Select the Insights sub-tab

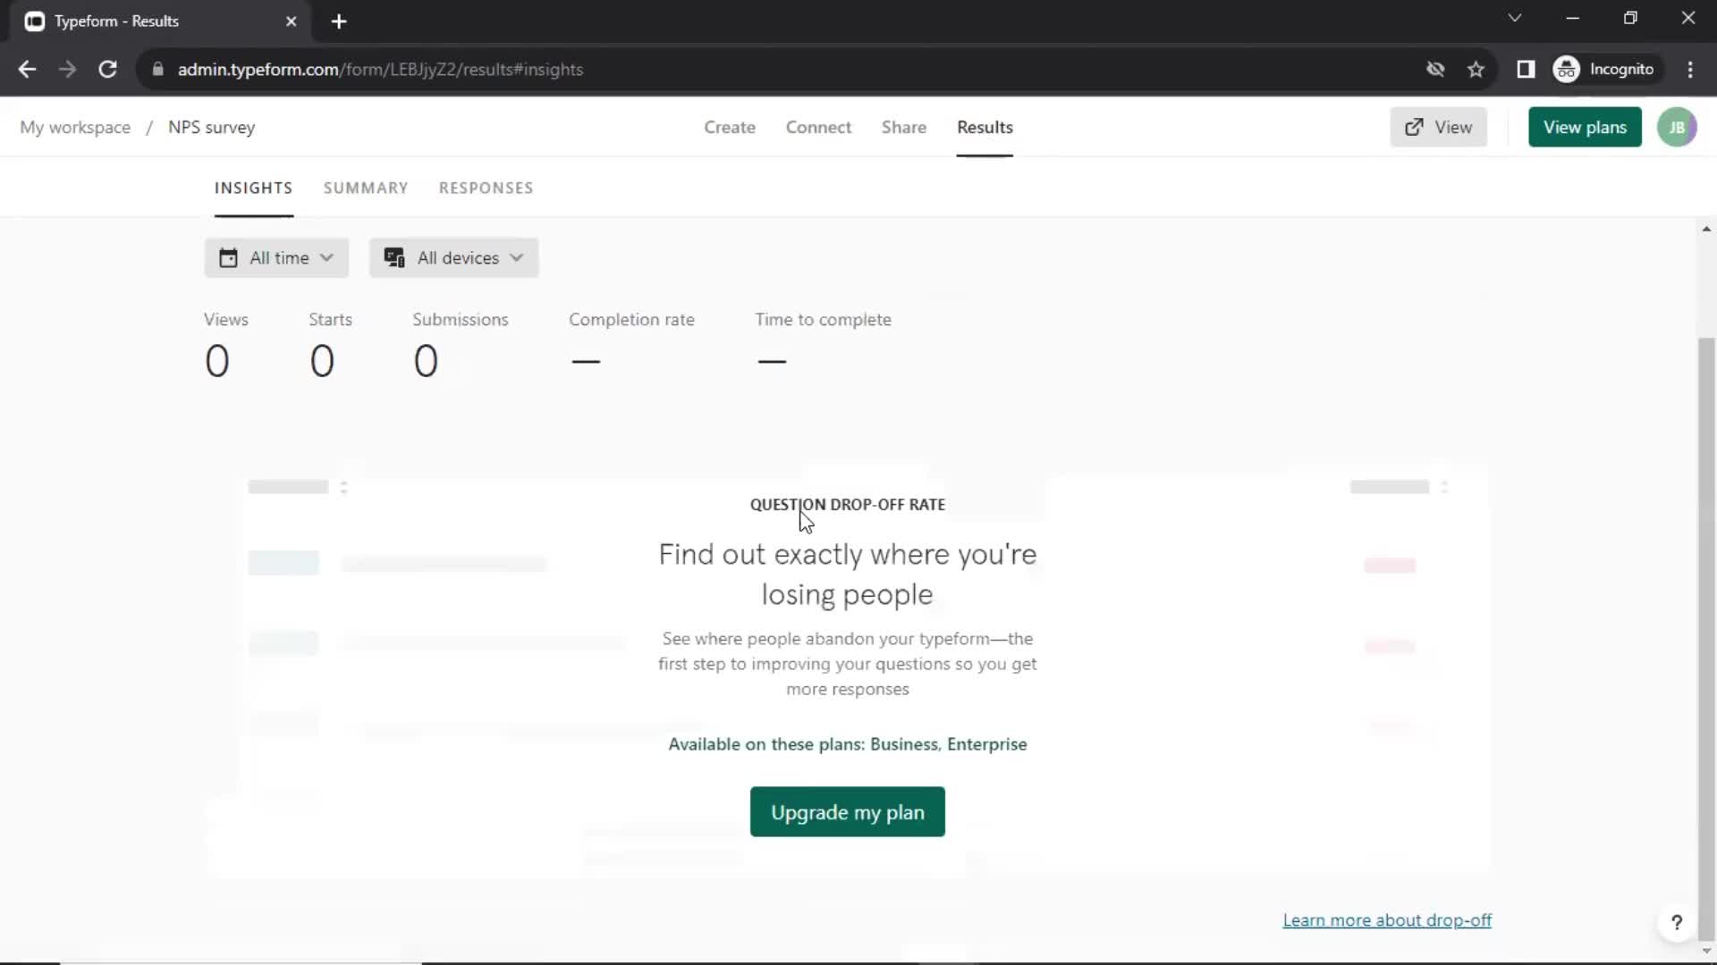coord(253,188)
